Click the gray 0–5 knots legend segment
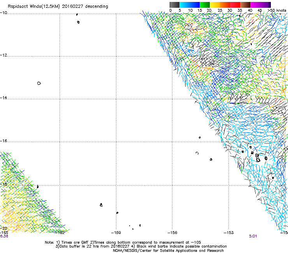The height and width of the screenshot is (253, 288). pyautogui.click(x=174, y=5)
